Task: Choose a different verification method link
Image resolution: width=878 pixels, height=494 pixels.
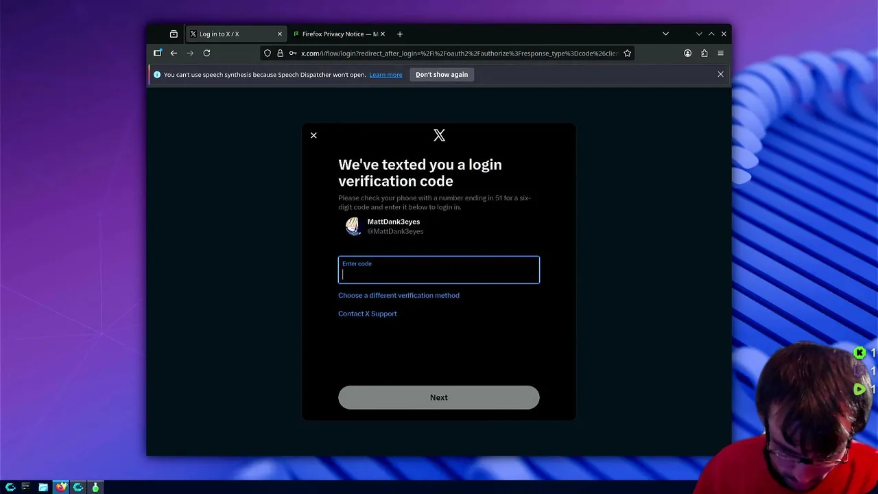Action: click(x=399, y=295)
